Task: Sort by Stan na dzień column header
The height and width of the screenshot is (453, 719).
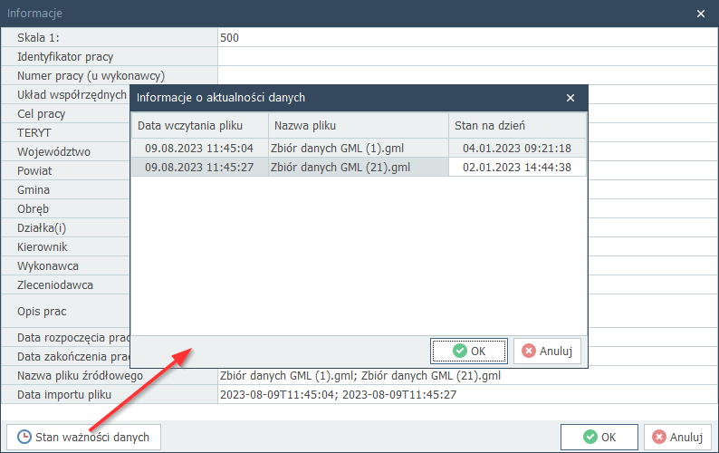Action: click(x=516, y=126)
